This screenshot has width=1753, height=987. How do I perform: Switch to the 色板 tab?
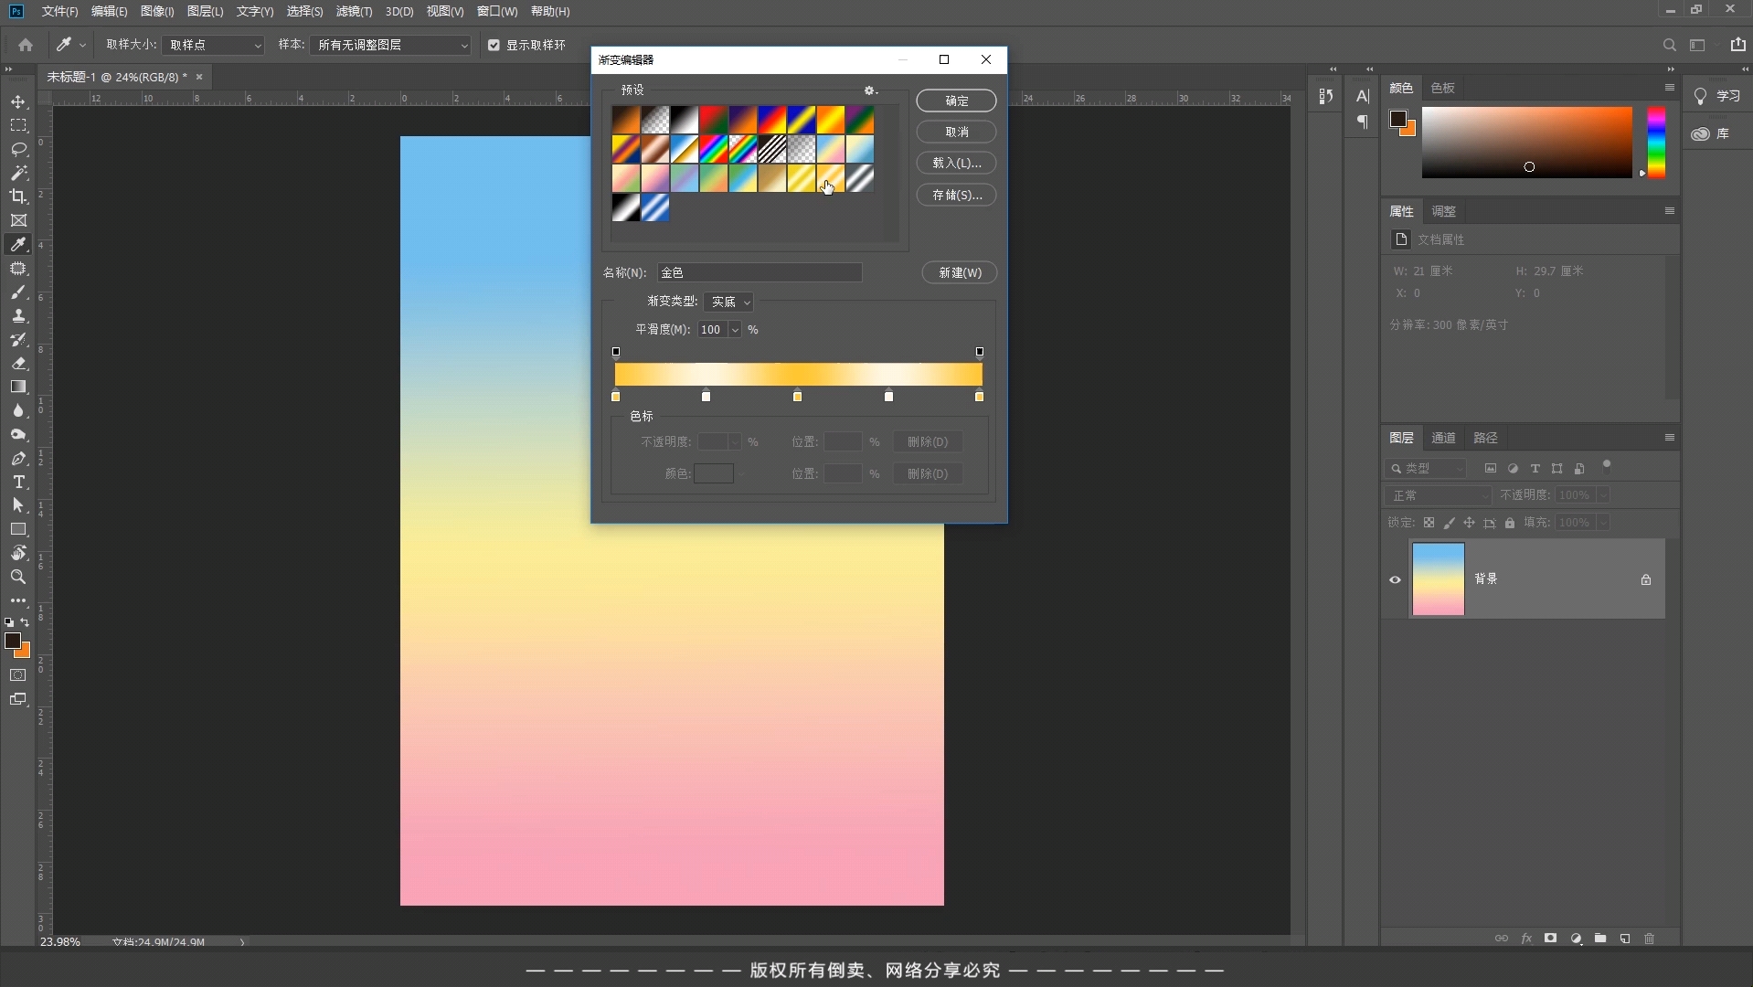(x=1442, y=88)
